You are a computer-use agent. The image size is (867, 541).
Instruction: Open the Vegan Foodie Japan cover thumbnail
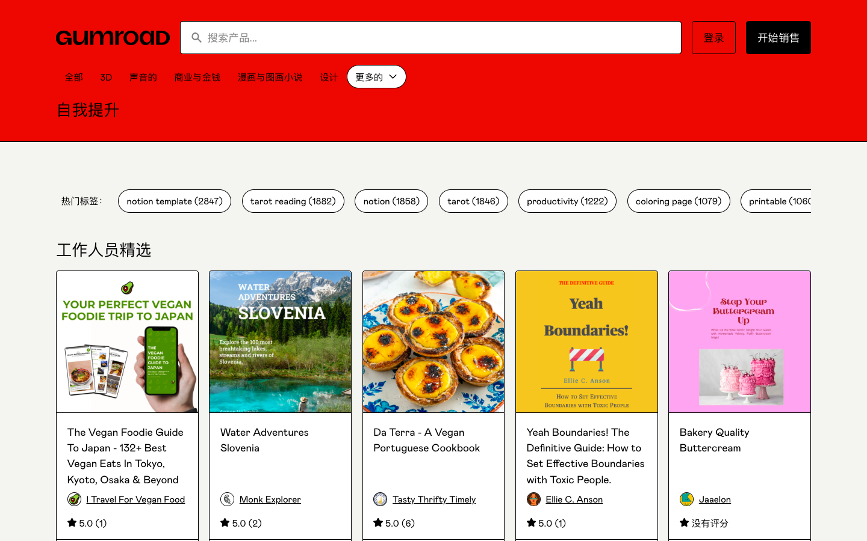[127, 341]
